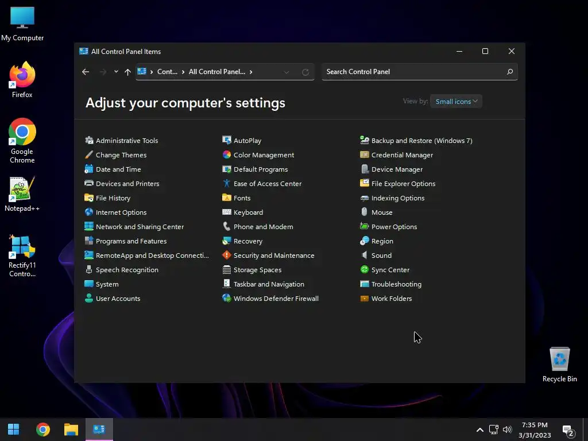The image size is (588, 441).
Task: Refresh the Control Panel view
Action: point(305,72)
